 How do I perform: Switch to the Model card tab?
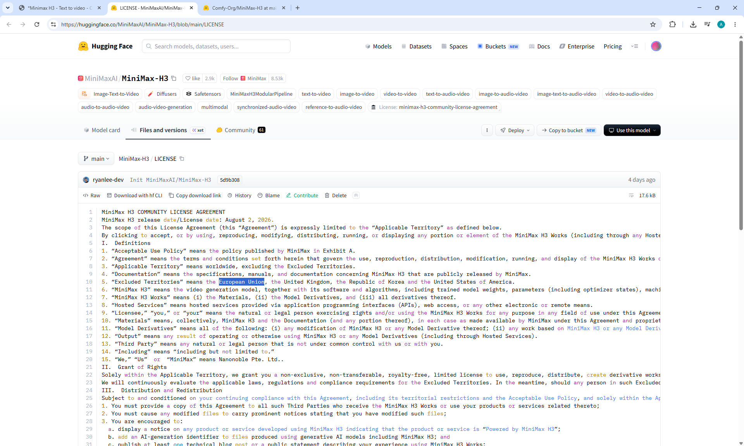(x=102, y=130)
